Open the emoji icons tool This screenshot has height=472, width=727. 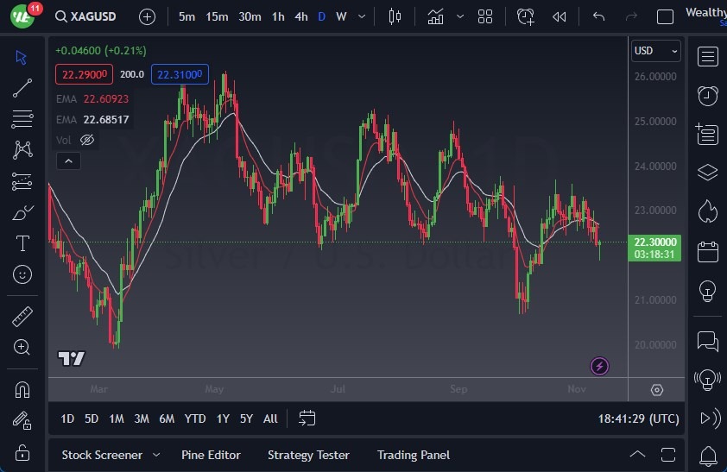tap(22, 274)
